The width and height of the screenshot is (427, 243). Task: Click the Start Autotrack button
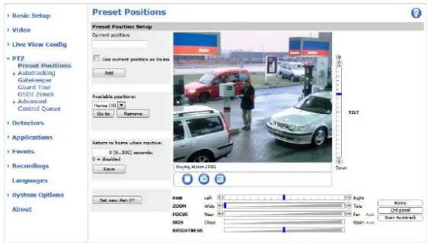click(400, 218)
